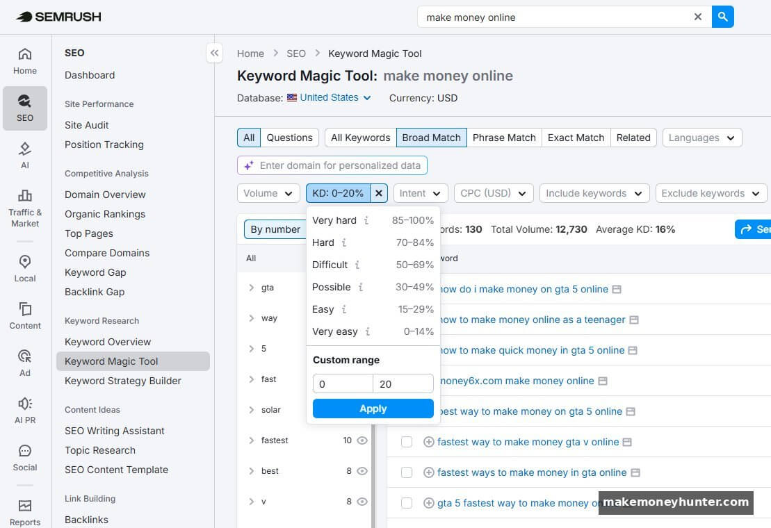Check box for gta 5 fastest way row

click(407, 502)
